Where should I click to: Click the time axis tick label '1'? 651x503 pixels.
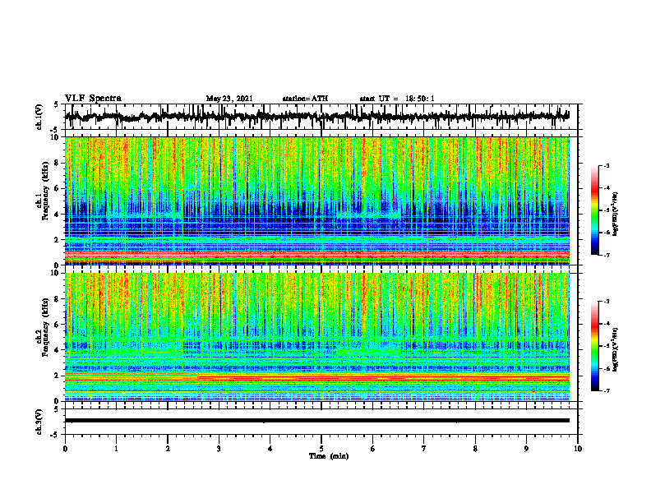pyautogui.click(x=116, y=449)
